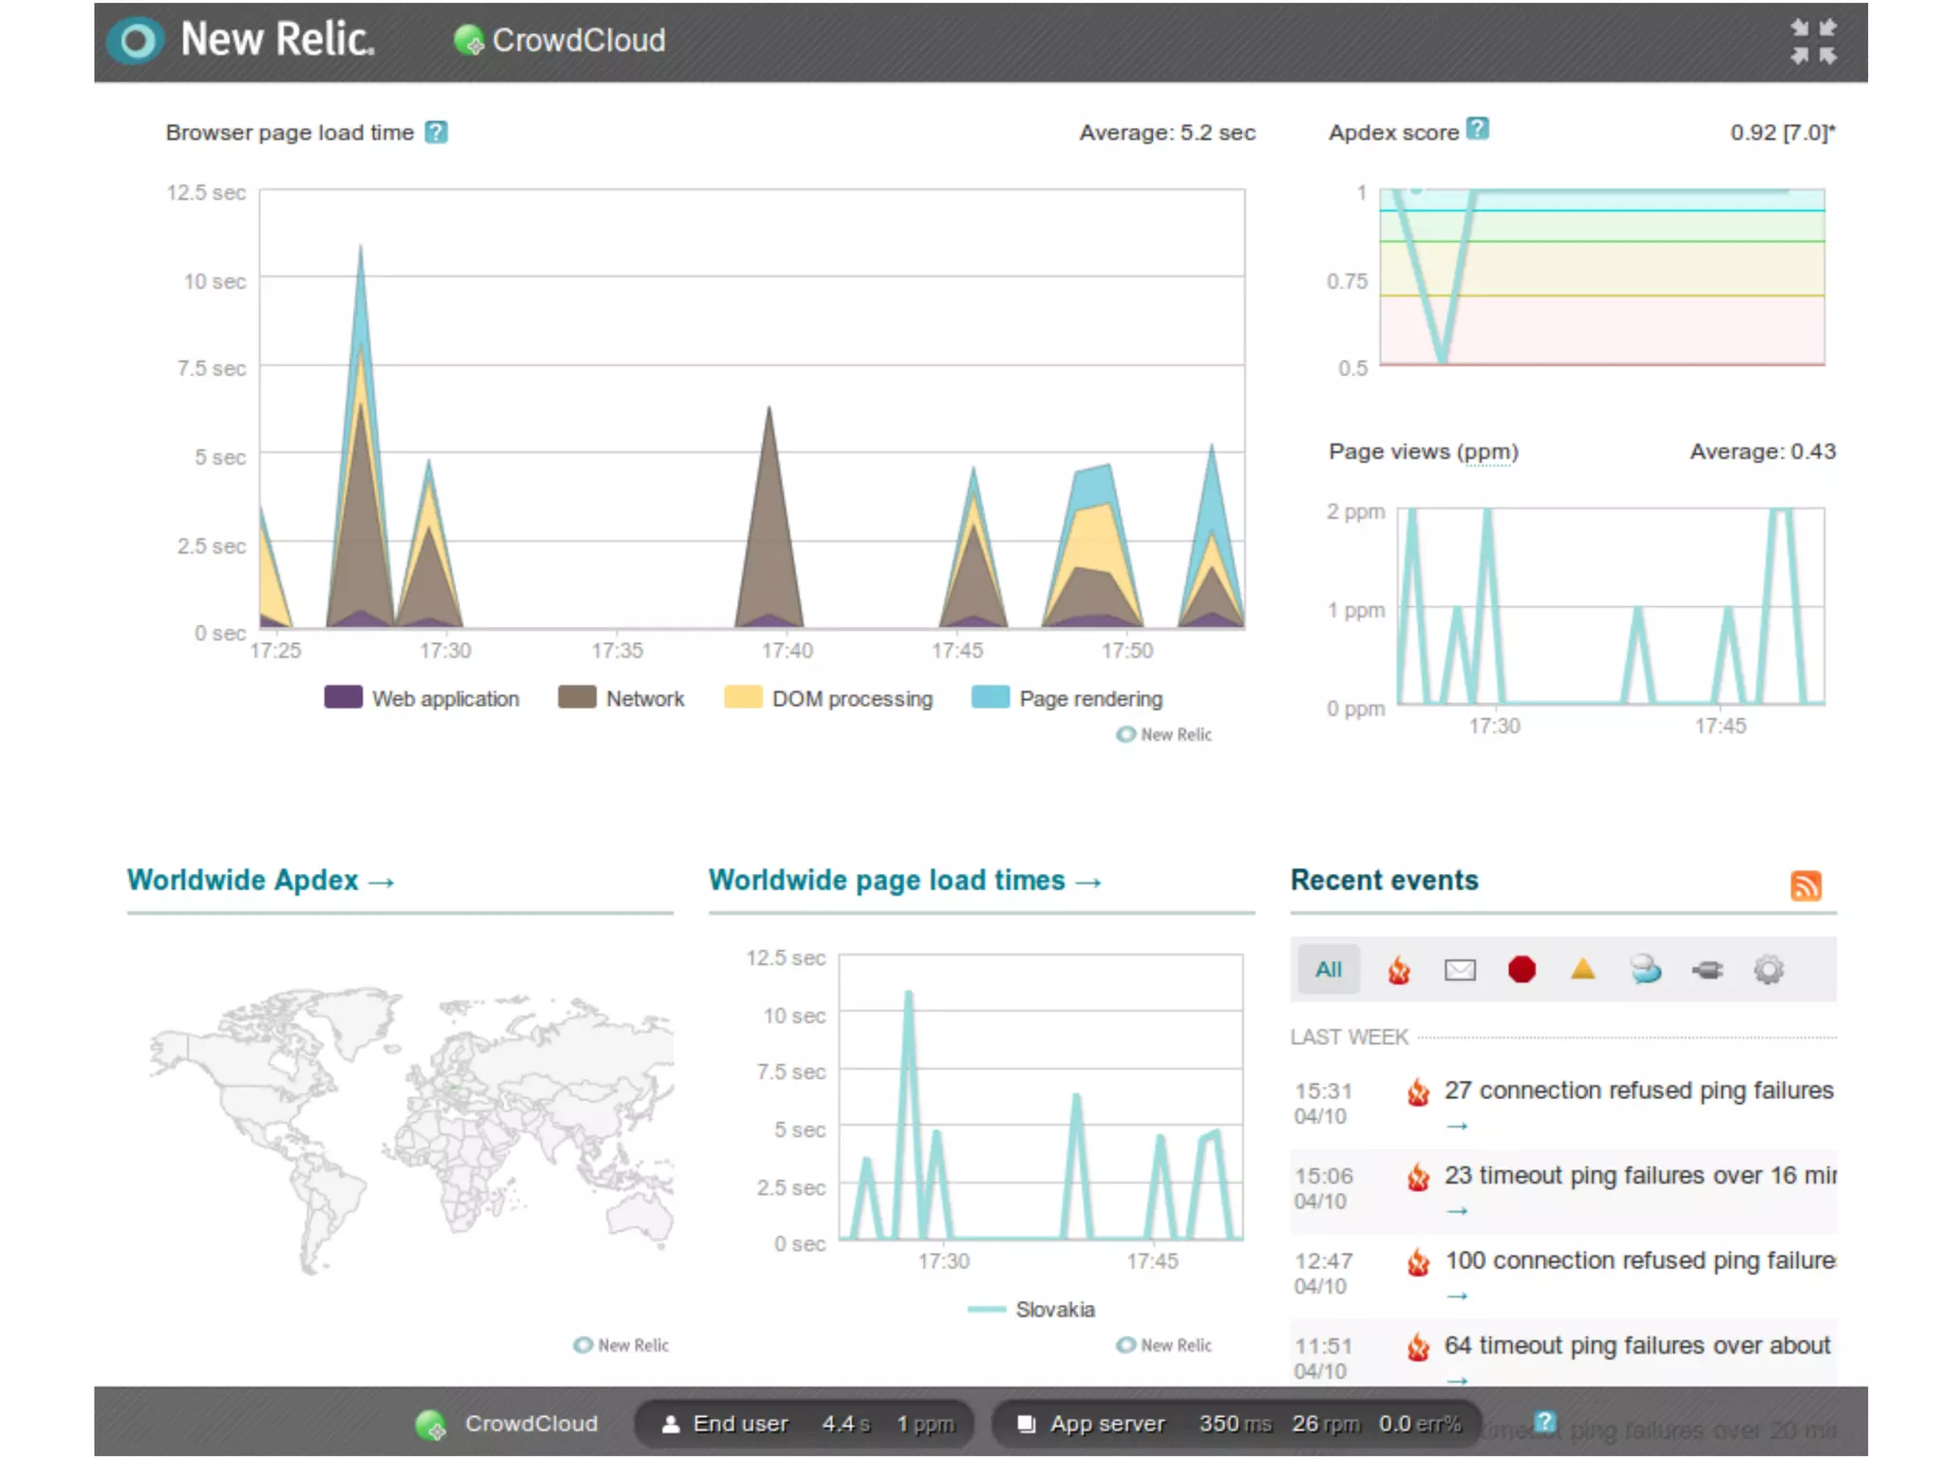Open the Apdex score help icon
The width and height of the screenshot is (1945, 1459).
(1477, 128)
